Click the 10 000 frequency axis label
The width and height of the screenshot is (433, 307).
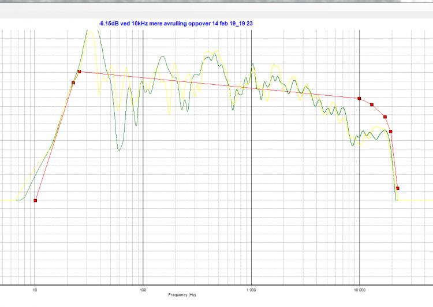pyautogui.click(x=359, y=290)
